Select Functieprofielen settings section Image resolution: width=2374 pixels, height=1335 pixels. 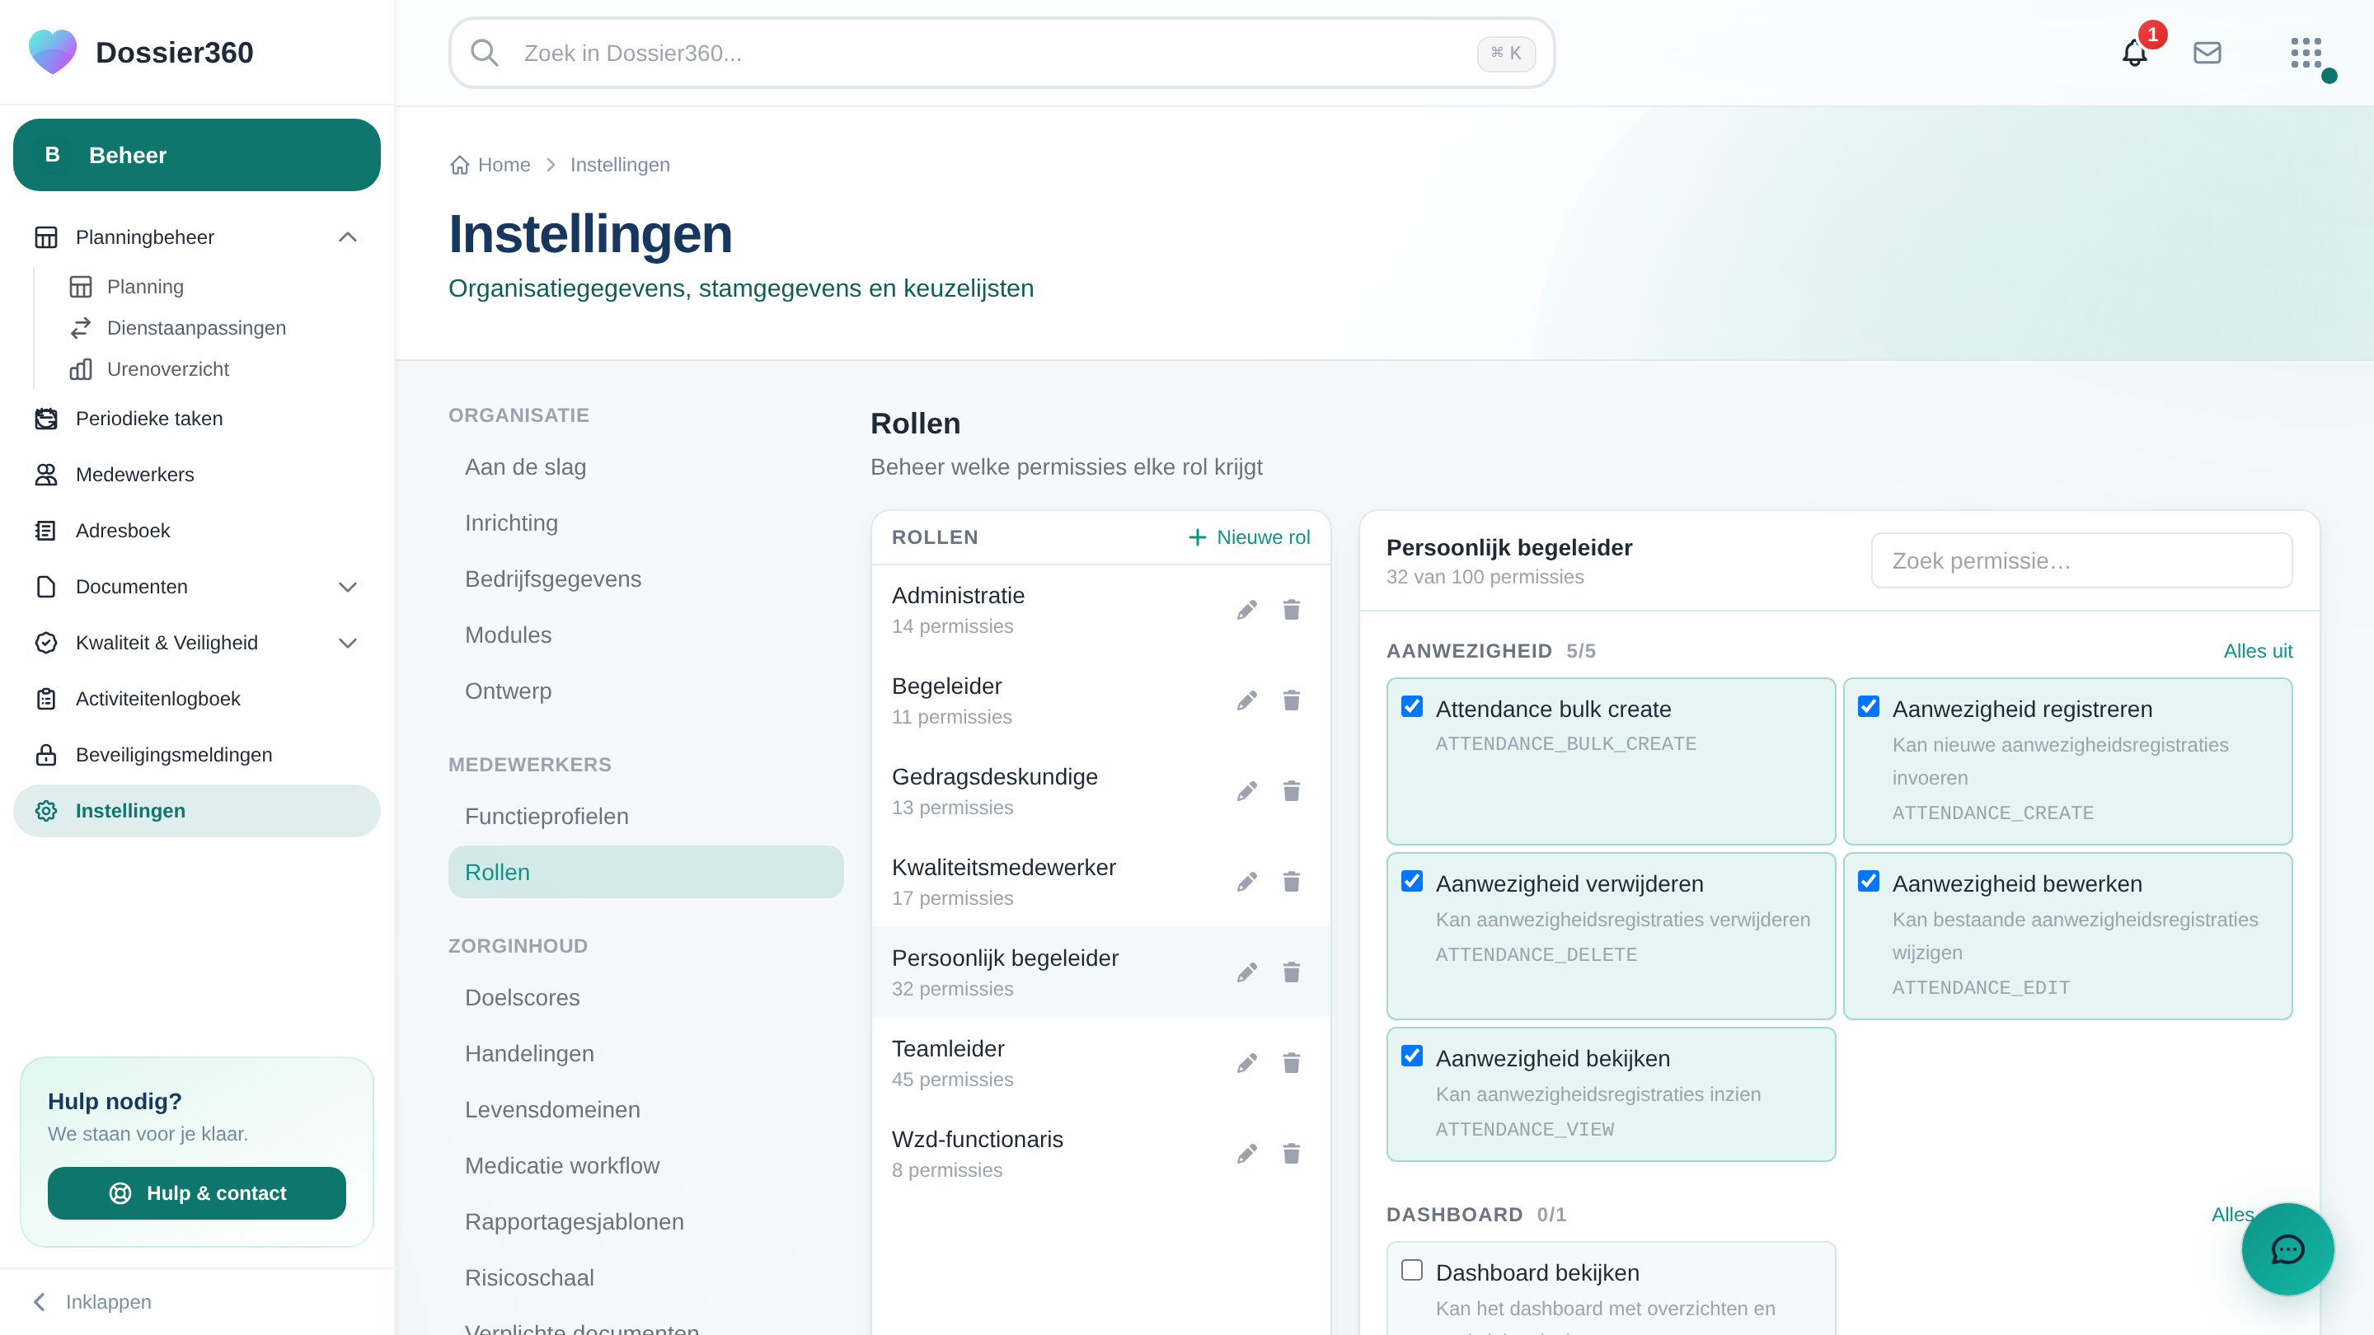[x=645, y=817]
